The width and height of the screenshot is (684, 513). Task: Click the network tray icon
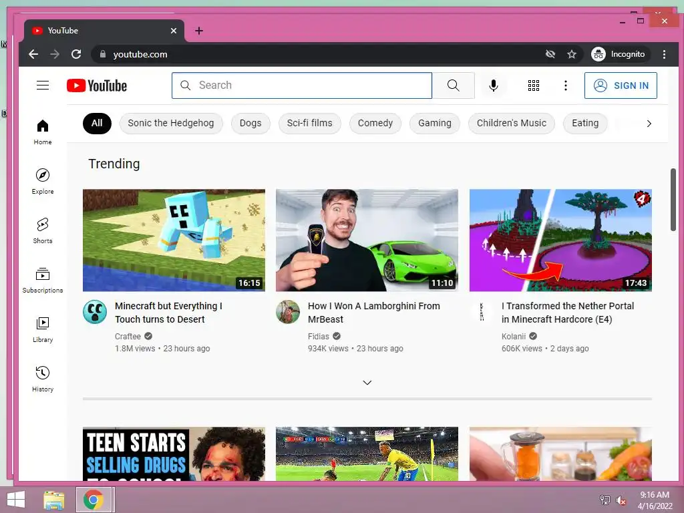[x=605, y=500]
